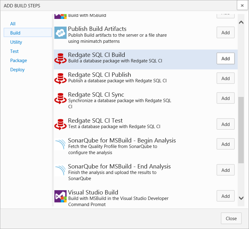
Task: Switch to the Utility category
Action: coord(16,42)
